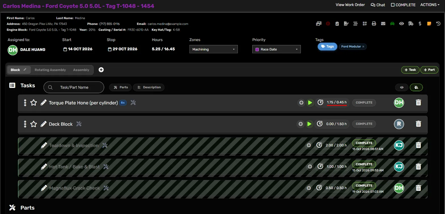Open the signature document icon in header
The image size is (445, 214).
[x=346, y=24]
